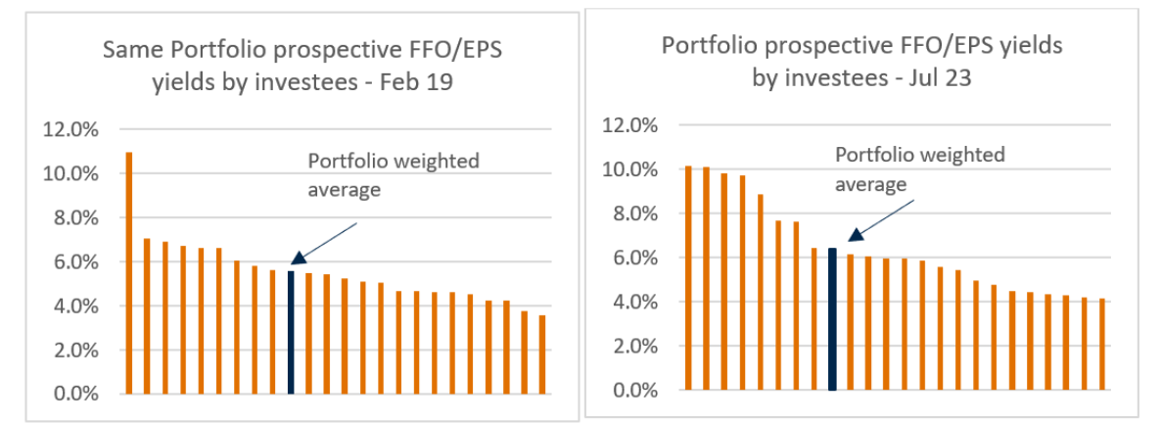Click the 12.0% axis label in Jul 23 chart
Viewport: 1161px width, 424px height.
coord(627,125)
